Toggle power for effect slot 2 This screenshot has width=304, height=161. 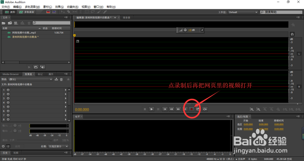click(8, 94)
